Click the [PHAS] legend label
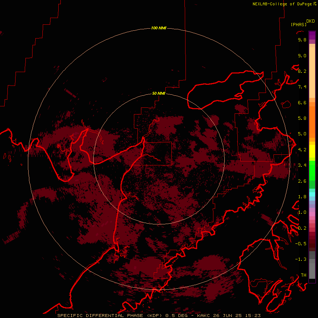318x318 pixels. coord(299,24)
